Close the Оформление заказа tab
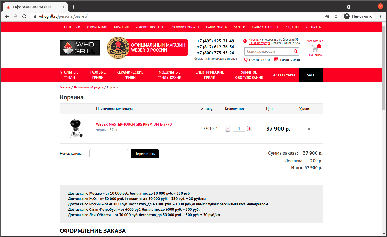 (x=63, y=7)
